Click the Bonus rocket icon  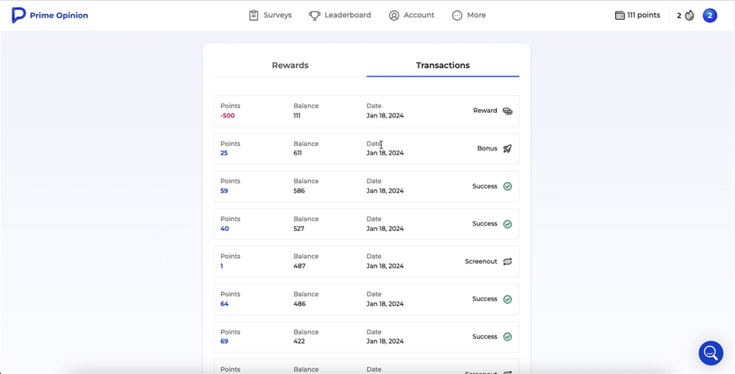pos(508,148)
